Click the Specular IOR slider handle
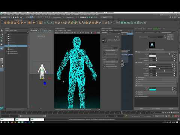The height and width of the screenshot is (135, 180). [165, 71]
